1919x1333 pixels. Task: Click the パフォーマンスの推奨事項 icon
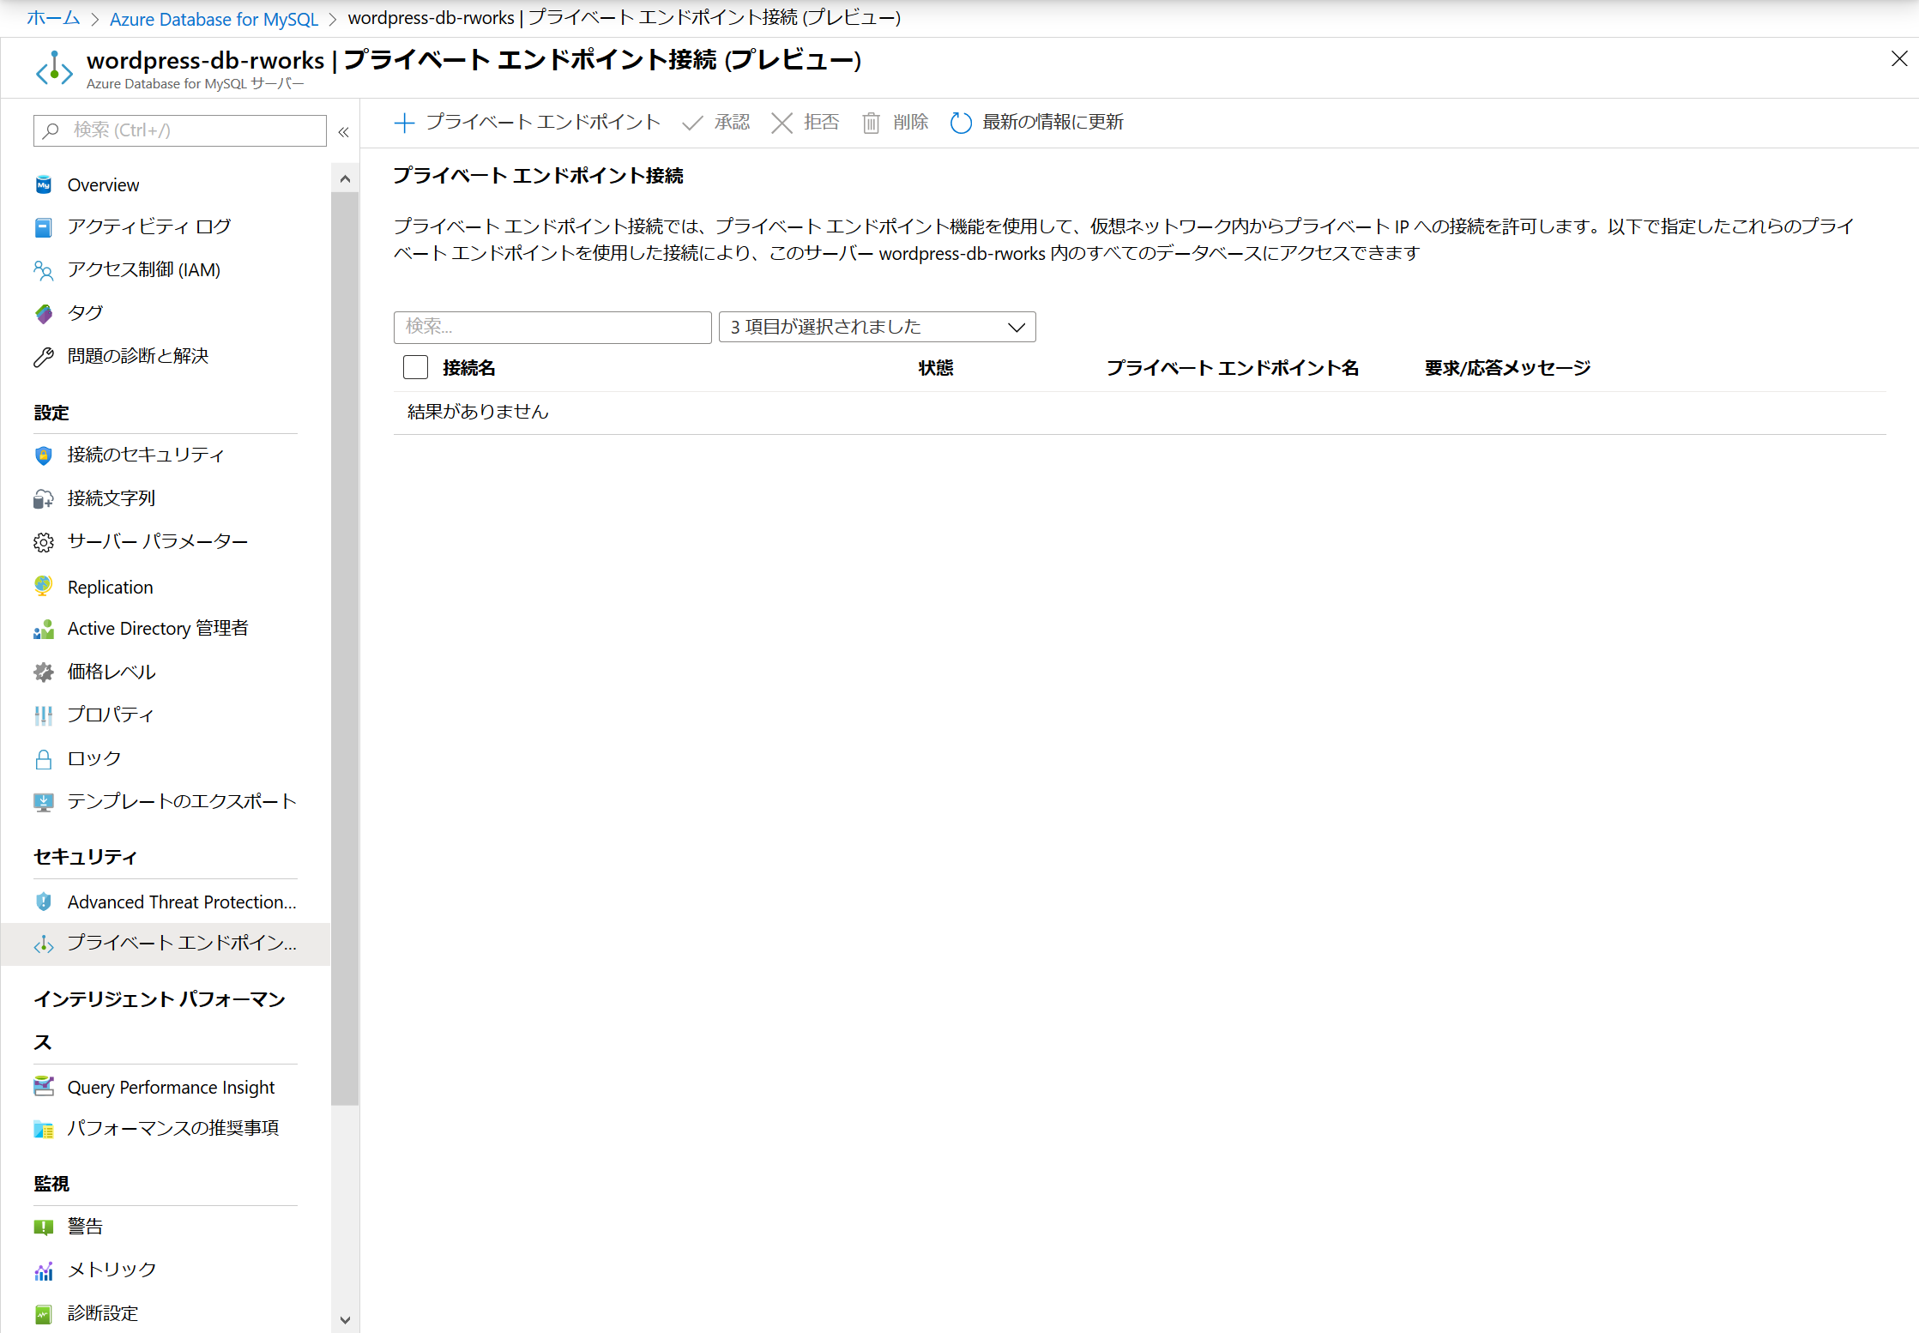44,1129
